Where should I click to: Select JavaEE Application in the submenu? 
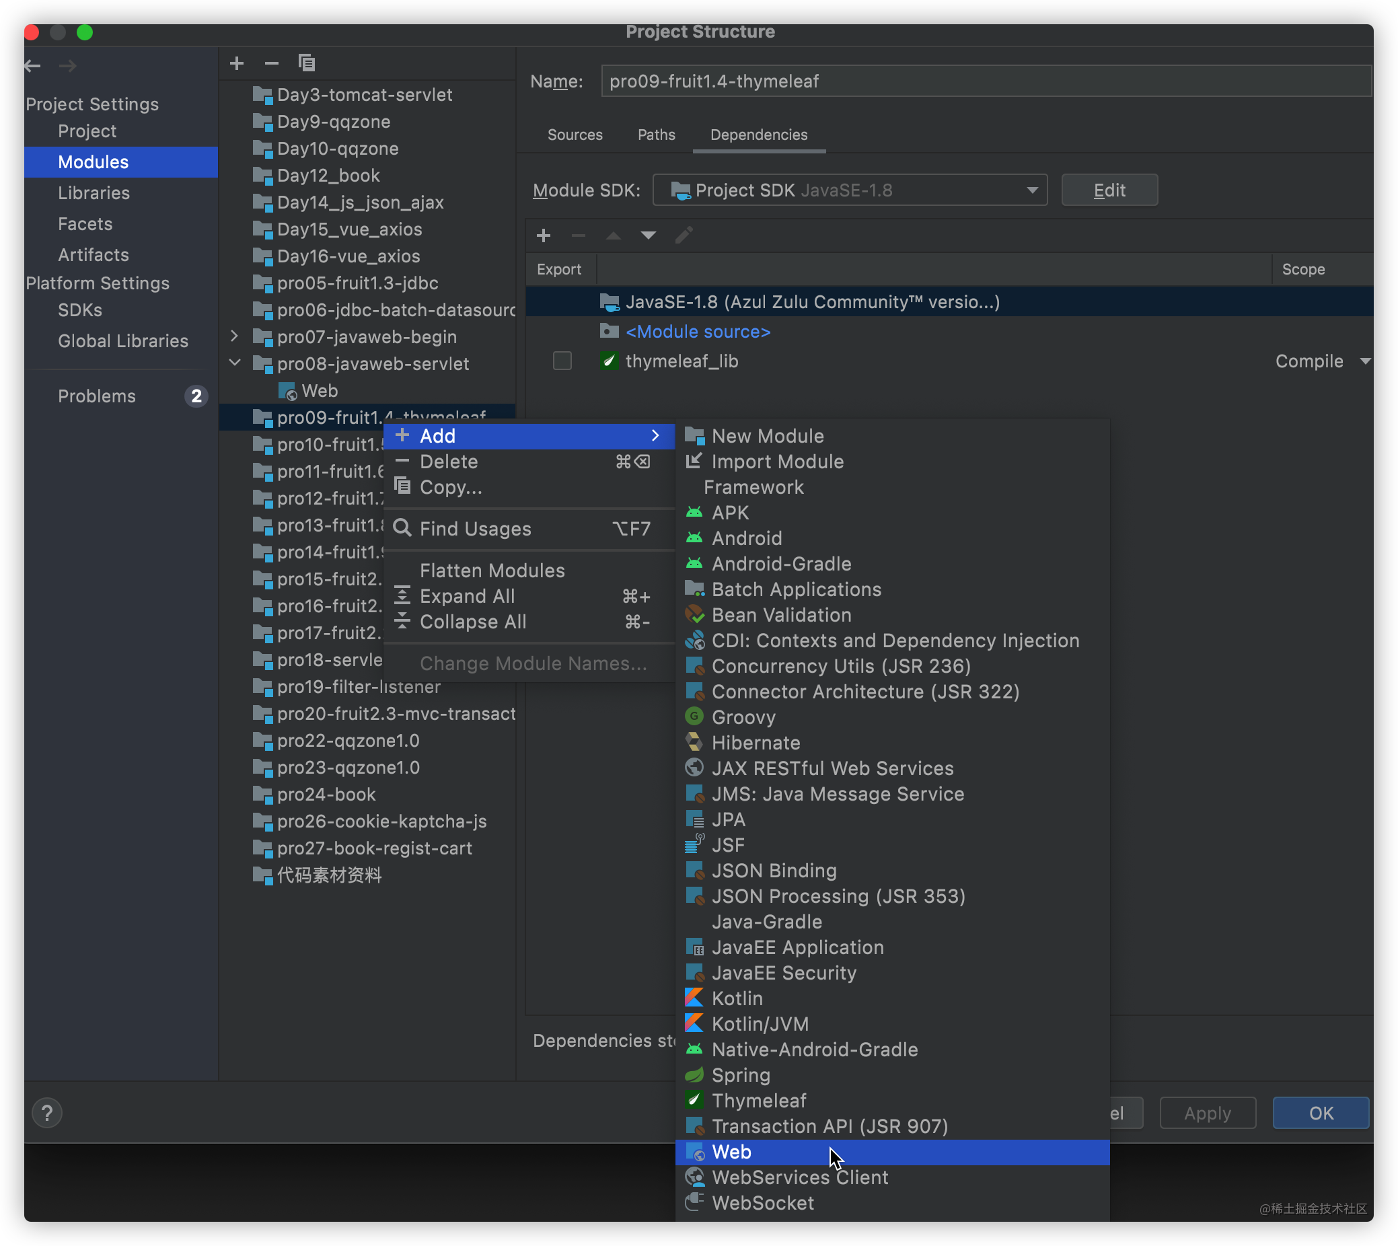893,947
